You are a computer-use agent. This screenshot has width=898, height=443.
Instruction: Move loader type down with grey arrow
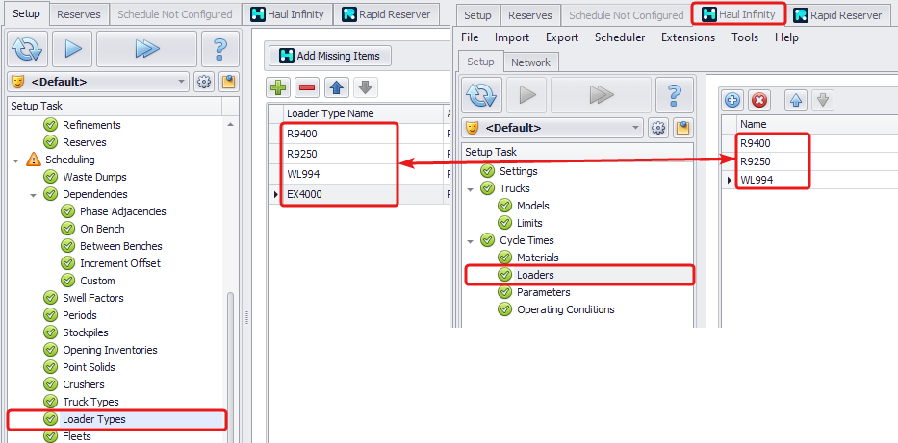point(366,87)
